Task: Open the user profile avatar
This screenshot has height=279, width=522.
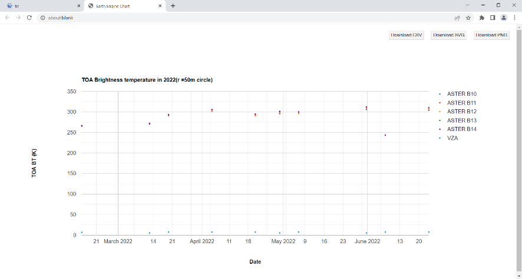Action: (504, 18)
